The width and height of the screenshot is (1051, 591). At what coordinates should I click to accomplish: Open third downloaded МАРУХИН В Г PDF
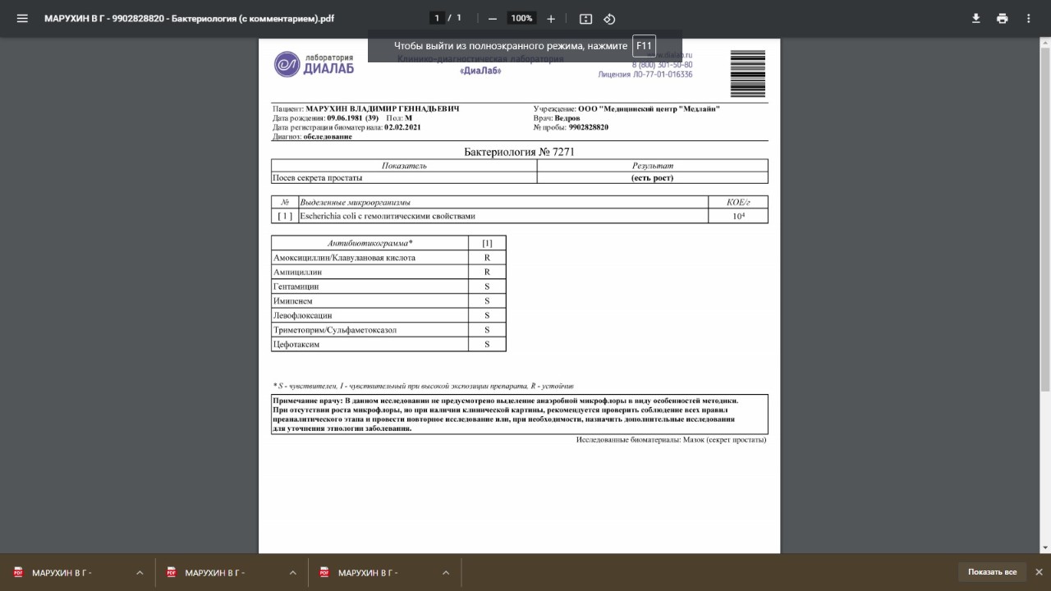(x=369, y=573)
